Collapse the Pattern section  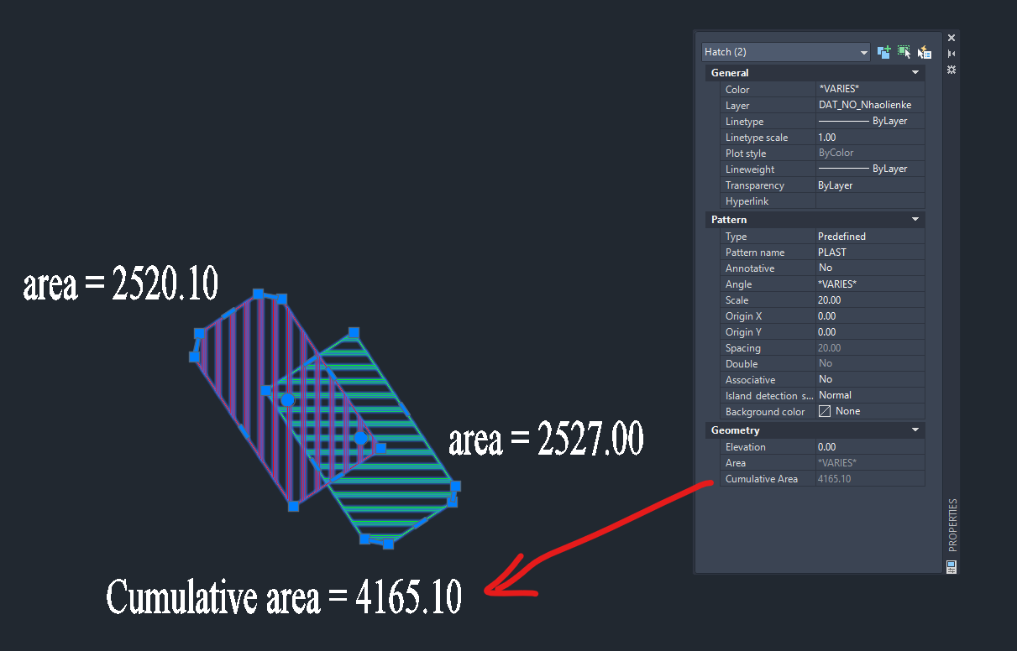[915, 220]
